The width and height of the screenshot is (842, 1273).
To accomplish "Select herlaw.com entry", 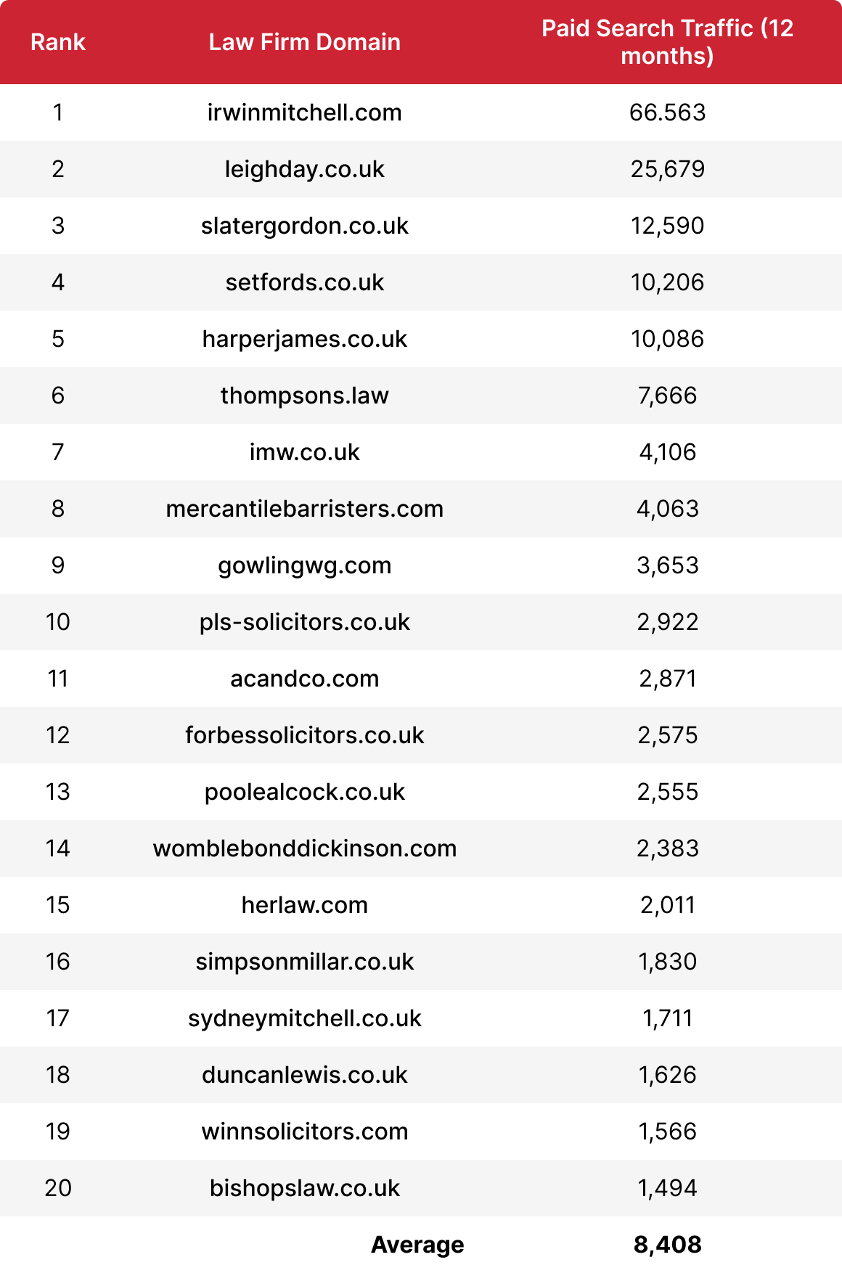I will tap(305, 905).
